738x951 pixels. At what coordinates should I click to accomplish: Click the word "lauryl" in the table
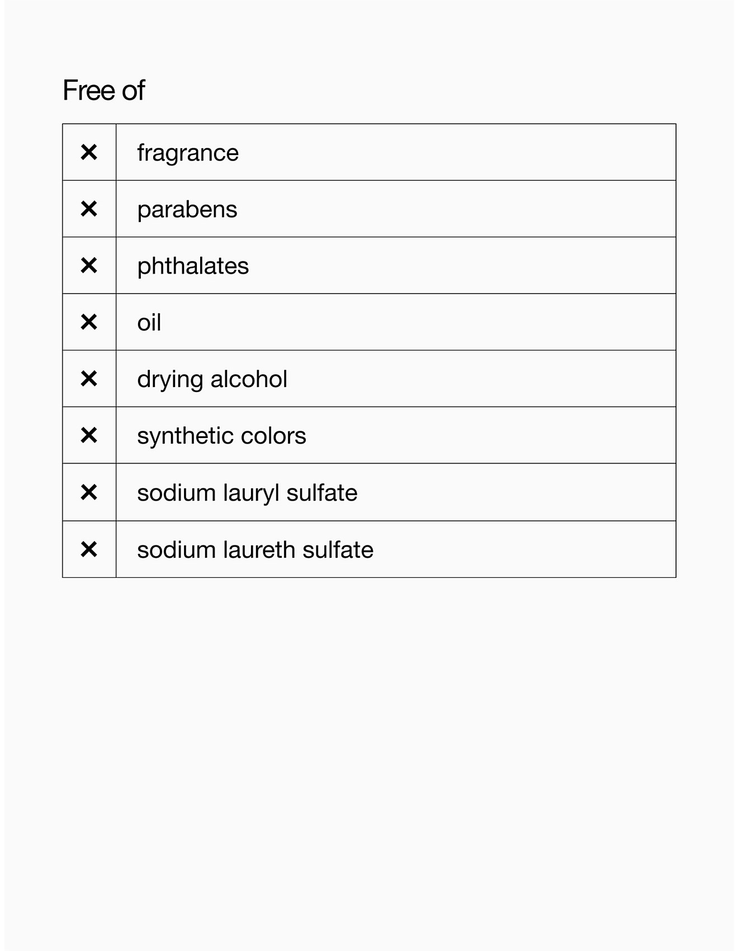(x=251, y=493)
